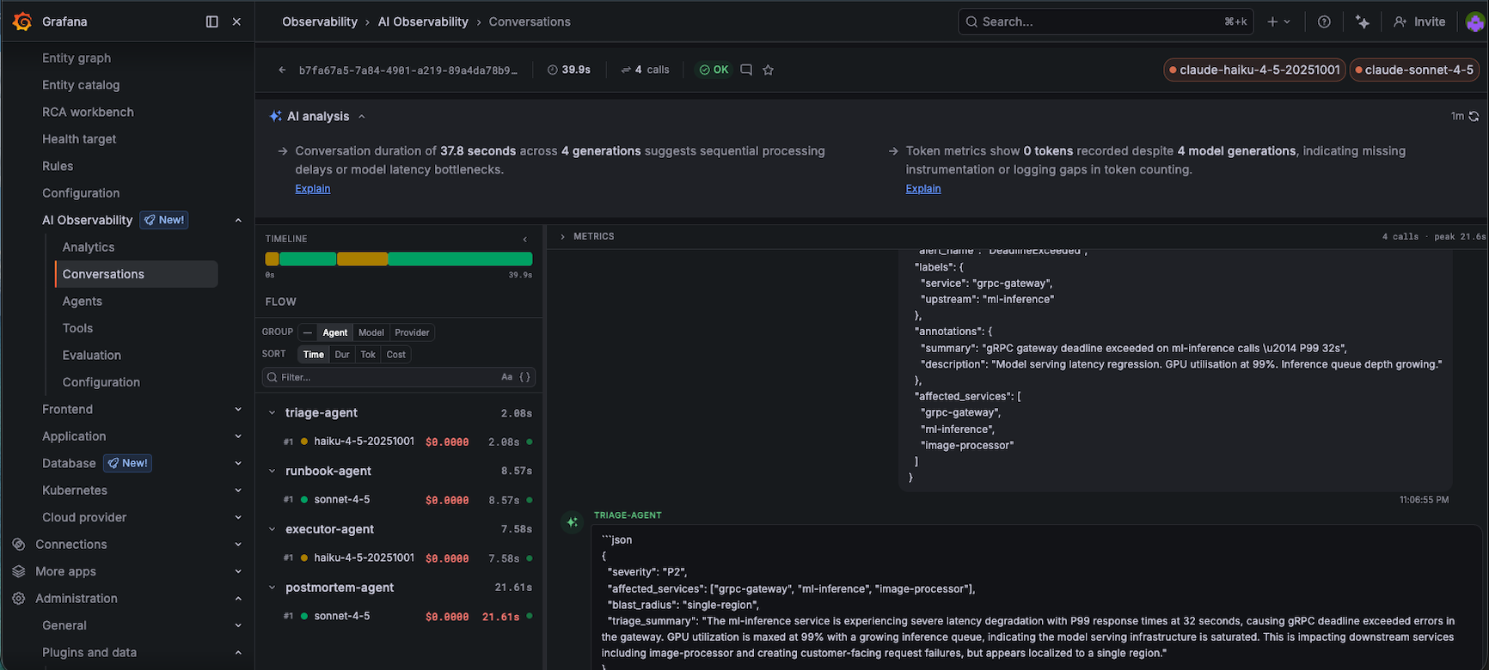Go to Observability breadcrumb
This screenshot has width=1489, height=670.
point(320,21)
